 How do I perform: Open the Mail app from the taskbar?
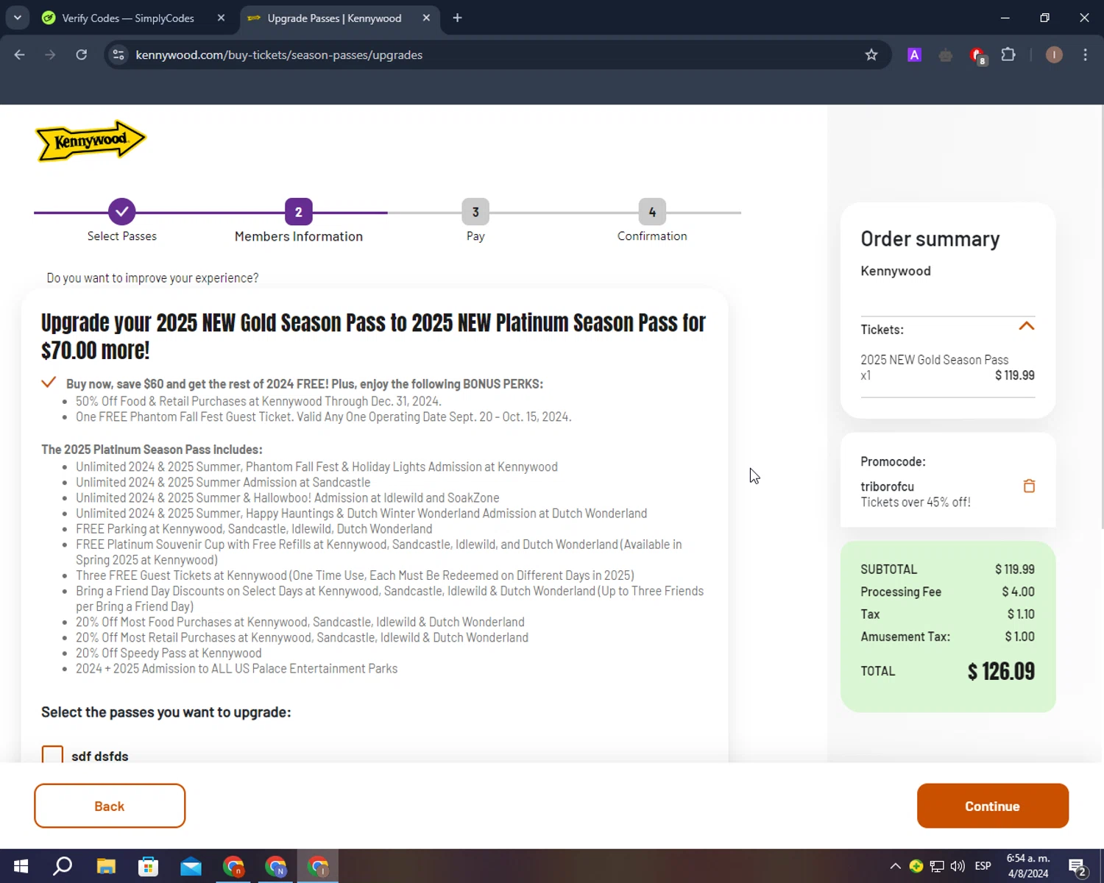(x=191, y=866)
